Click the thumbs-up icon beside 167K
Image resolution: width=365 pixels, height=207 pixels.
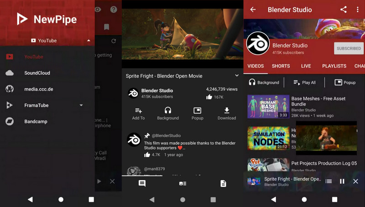pos(209,97)
